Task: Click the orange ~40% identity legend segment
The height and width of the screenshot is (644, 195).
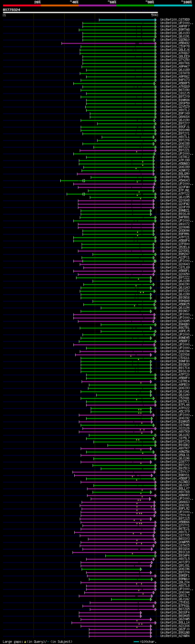Action: tap(60, 5)
